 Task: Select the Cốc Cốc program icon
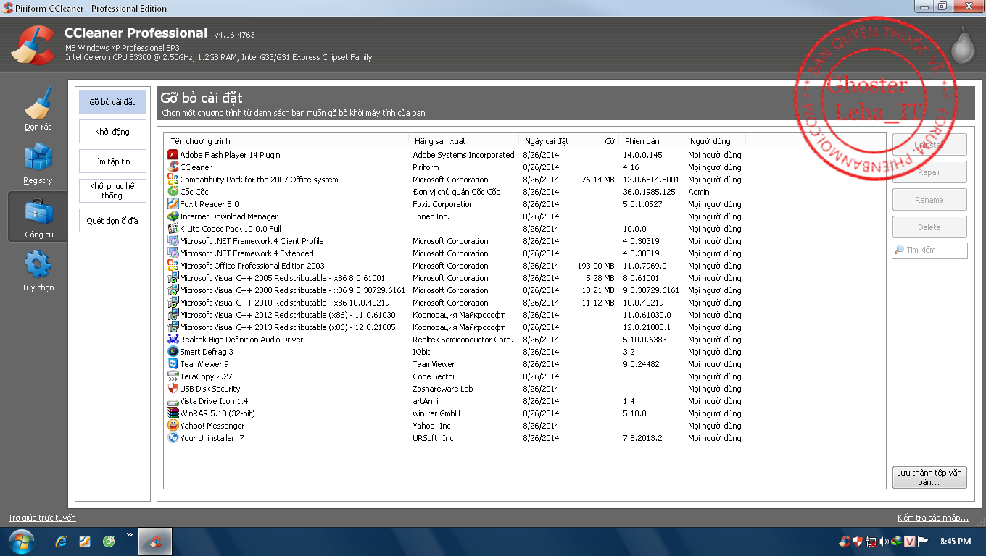173,192
